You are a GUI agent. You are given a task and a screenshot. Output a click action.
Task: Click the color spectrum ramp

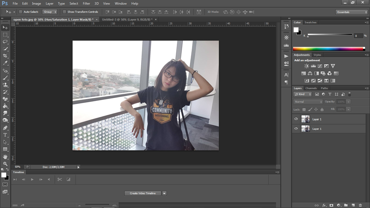328,49
